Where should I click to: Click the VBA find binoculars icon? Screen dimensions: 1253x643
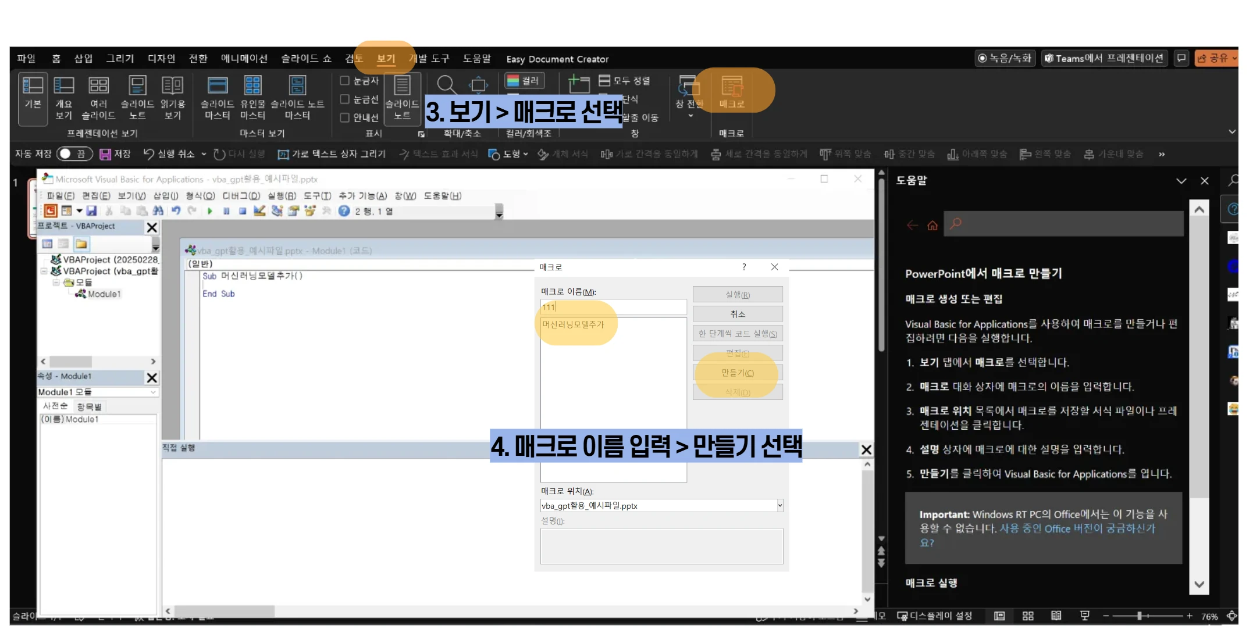[x=158, y=211]
